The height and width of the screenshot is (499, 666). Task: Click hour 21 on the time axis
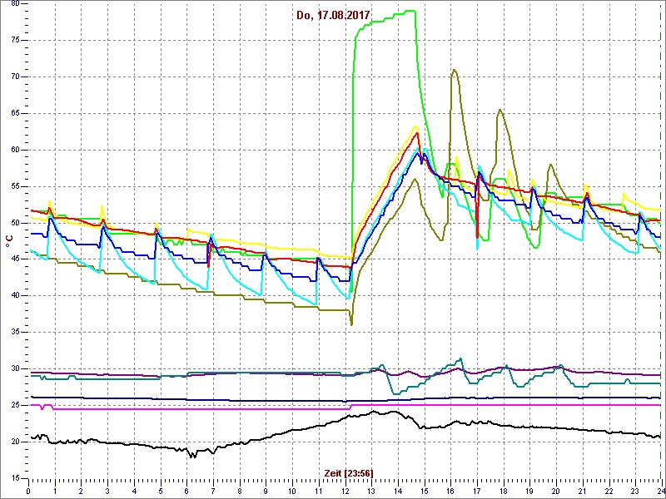[x=582, y=490]
